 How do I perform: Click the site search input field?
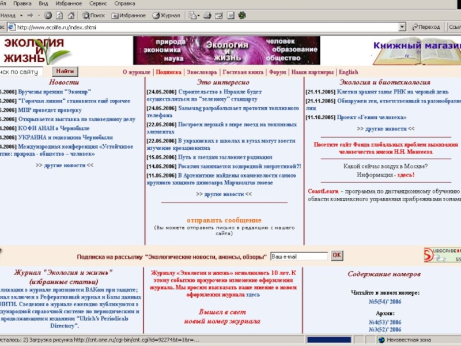click(21, 72)
